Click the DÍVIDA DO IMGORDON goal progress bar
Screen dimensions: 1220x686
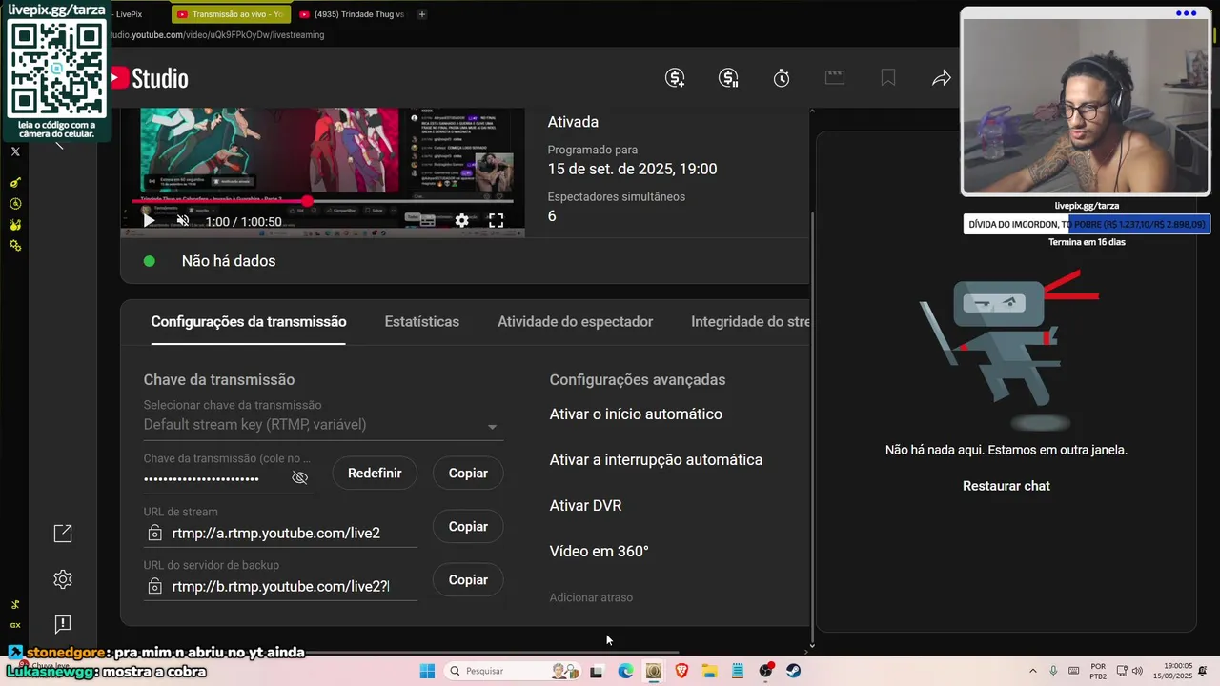click(1087, 225)
